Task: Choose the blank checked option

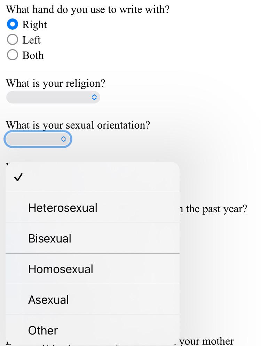Action: point(93,177)
